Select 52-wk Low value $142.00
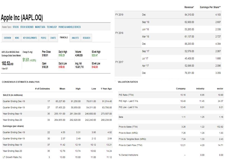The image size is (226, 159). point(95,67)
